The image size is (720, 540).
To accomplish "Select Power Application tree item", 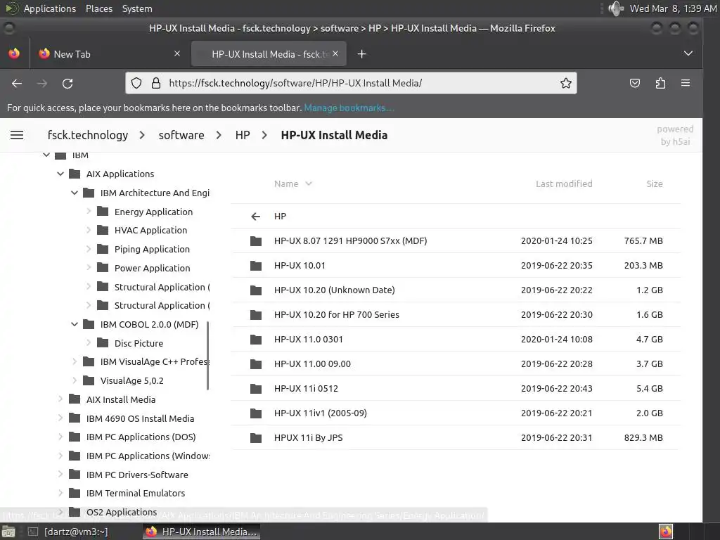I will tap(152, 268).
